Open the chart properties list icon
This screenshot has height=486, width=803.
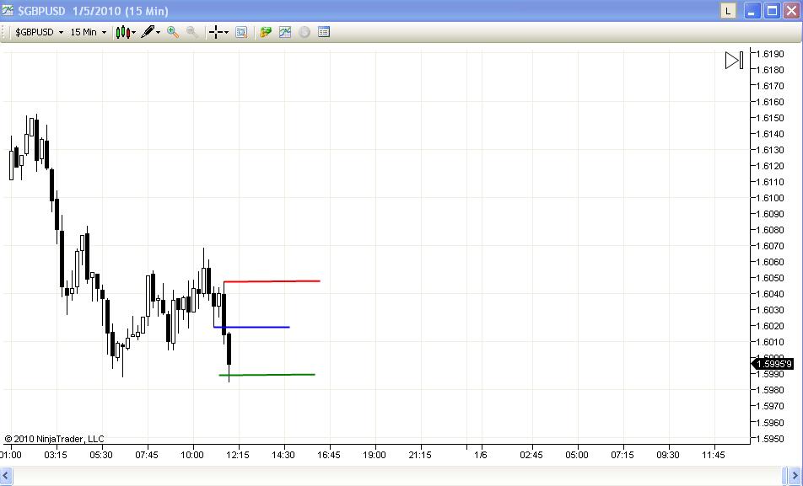324,32
